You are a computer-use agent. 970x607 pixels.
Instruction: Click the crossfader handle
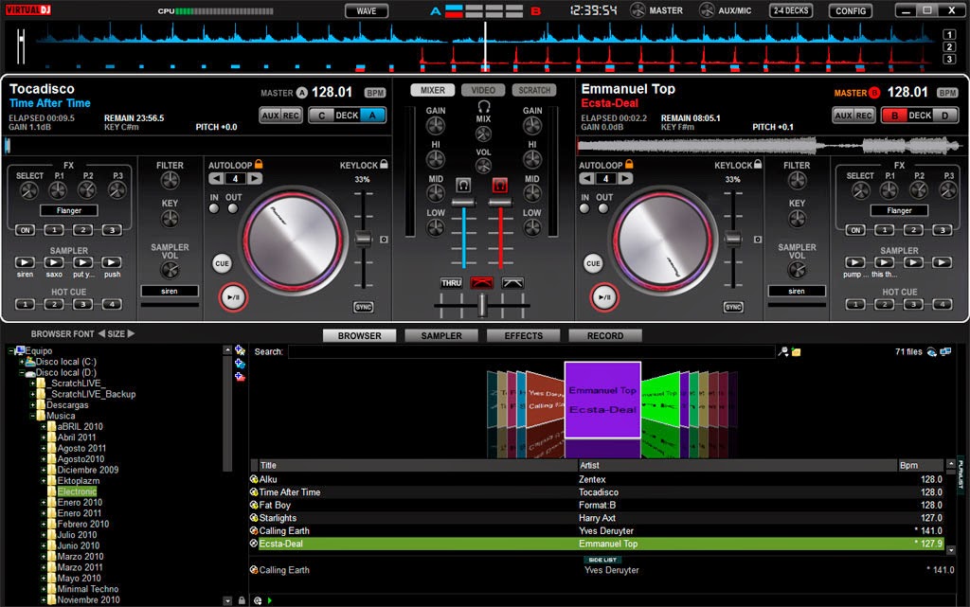pyautogui.click(x=482, y=305)
